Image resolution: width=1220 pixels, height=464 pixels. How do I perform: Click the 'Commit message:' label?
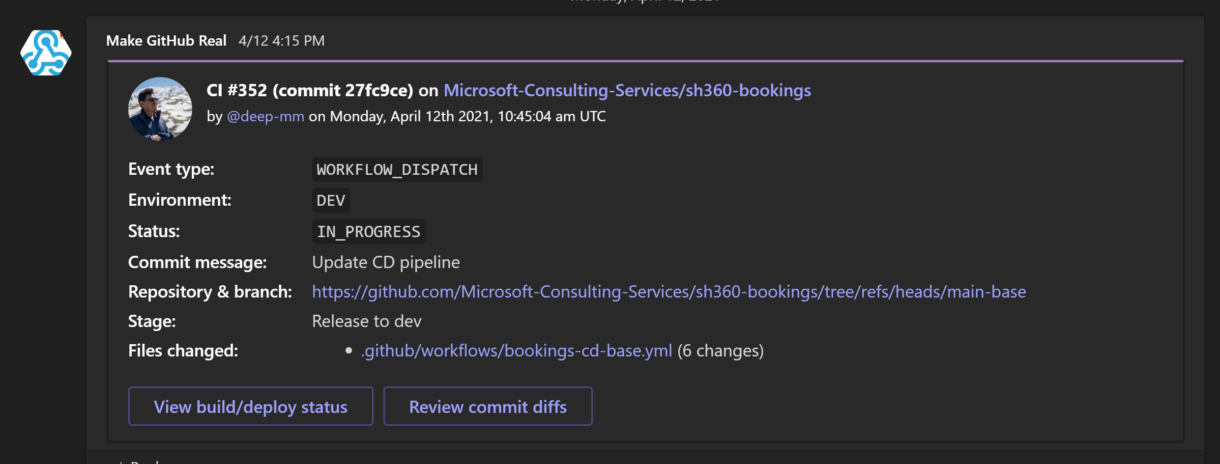[198, 262]
